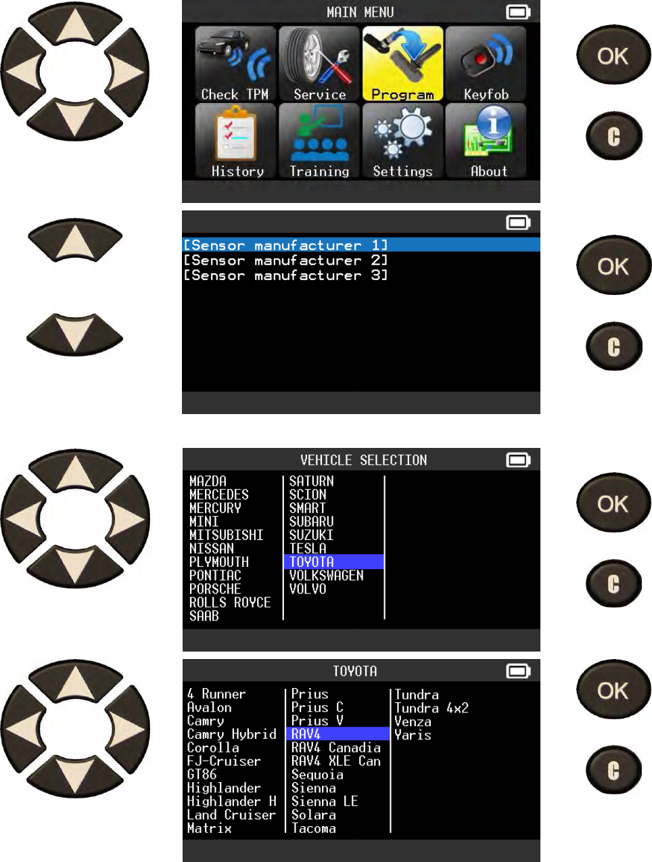
Task: Open the About info icon
Action: click(x=486, y=141)
